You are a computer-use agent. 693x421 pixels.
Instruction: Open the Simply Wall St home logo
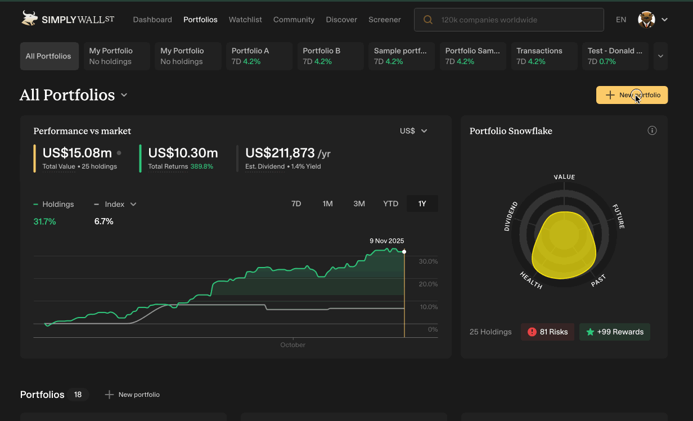[67, 19]
